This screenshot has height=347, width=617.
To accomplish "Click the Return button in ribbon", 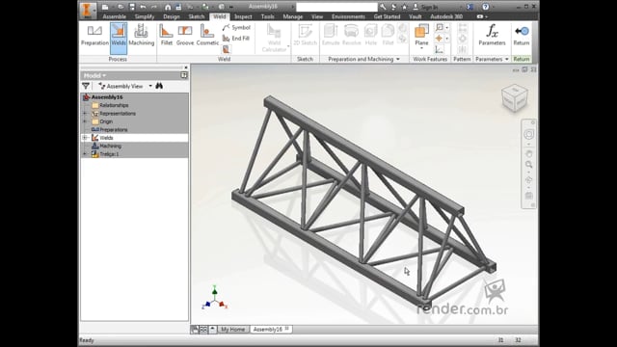I will pos(522,35).
